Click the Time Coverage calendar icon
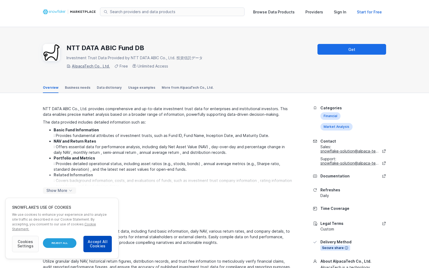 click(315, 209)
